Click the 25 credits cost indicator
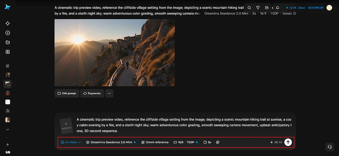This screenshot has width=339, height=156. (x=276, y=142)
